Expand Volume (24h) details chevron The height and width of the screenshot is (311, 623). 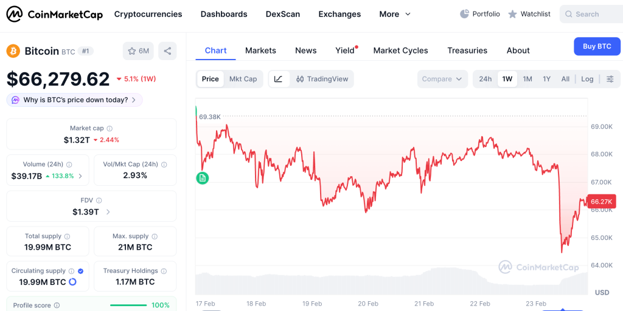pos(80,176)
